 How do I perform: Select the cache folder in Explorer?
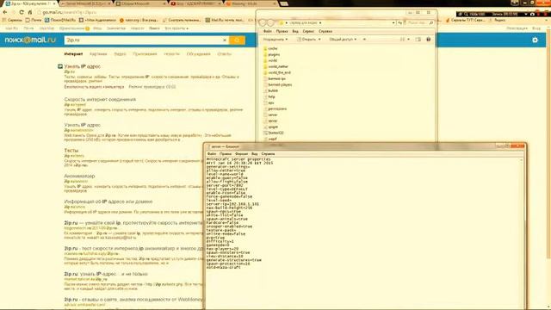pyautogui.click(x=270, y=48)
